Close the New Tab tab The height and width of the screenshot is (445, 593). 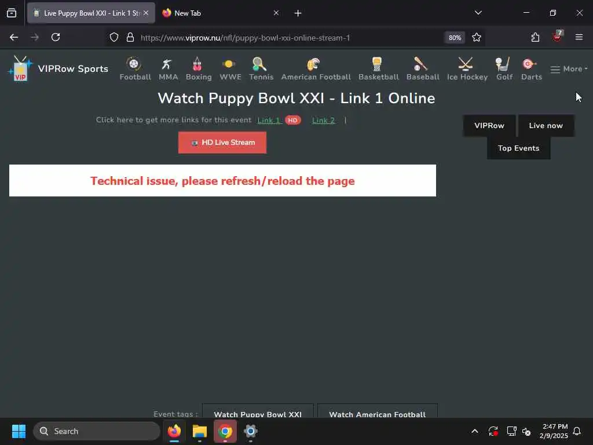point(276,13)
